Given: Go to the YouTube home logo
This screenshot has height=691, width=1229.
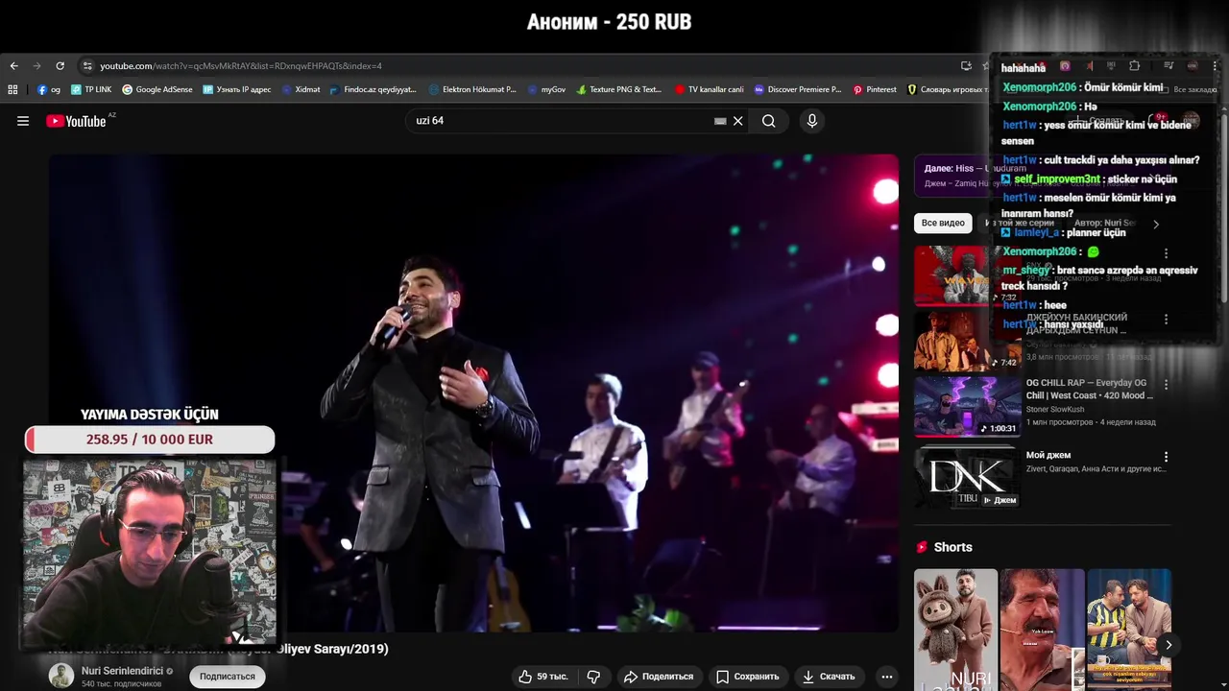Looking at the screenshot, I should point(77,121).
